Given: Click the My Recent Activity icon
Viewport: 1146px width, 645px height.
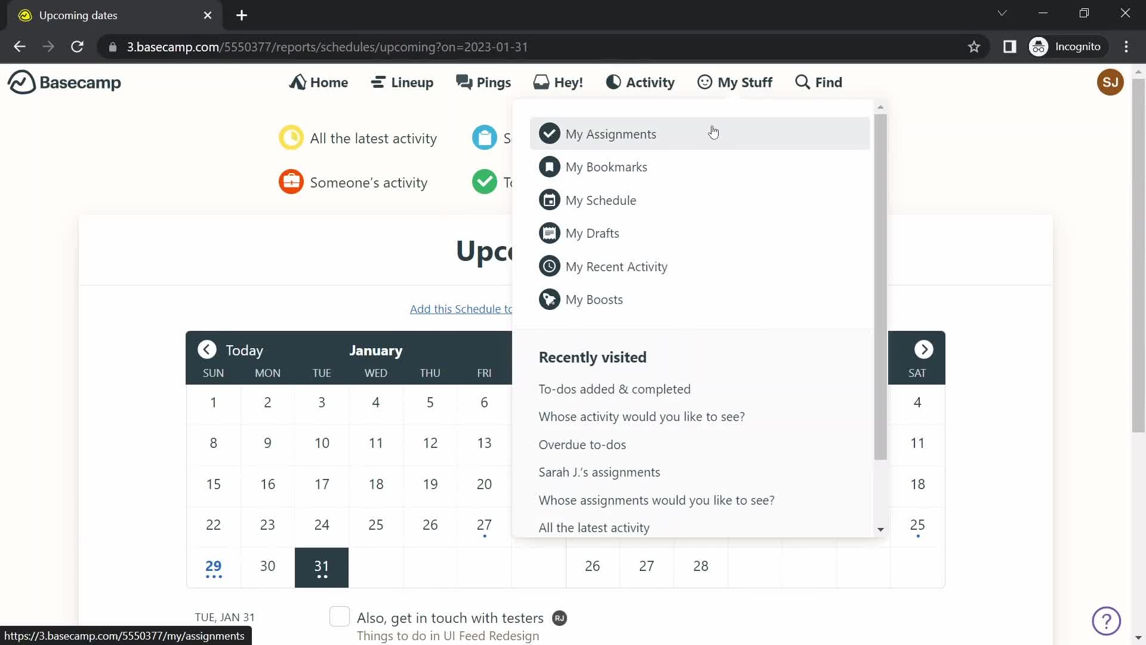Looking at the screenshot, I should pos(550,267).
